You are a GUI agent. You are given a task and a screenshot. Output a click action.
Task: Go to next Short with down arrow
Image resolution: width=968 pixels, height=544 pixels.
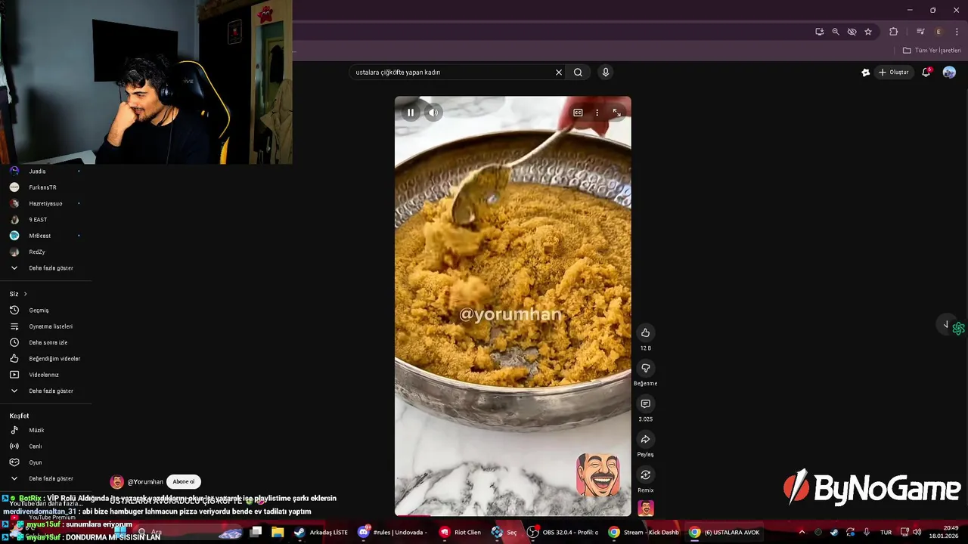click(x=945, y=325)
